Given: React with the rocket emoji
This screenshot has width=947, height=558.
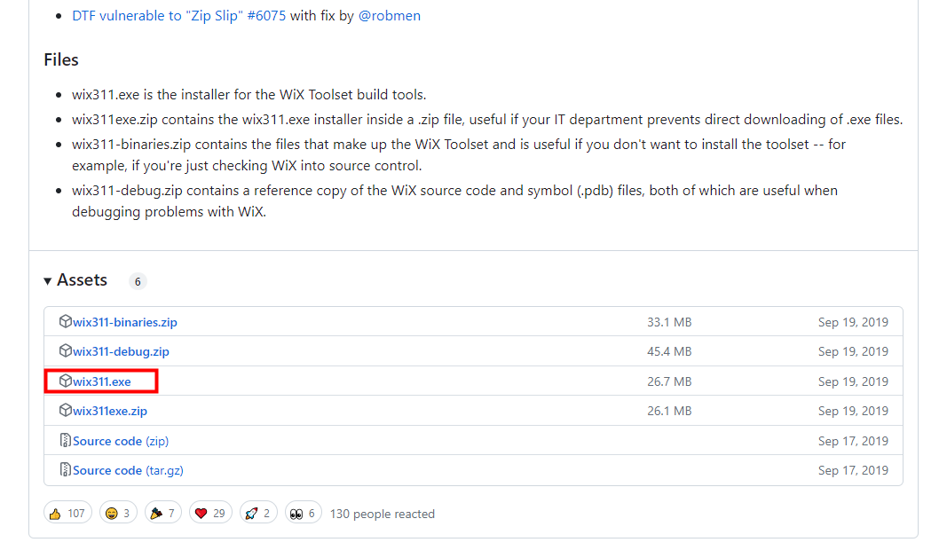Looking at the screenshot, I should pyautogui.click(x=258, y=514).
